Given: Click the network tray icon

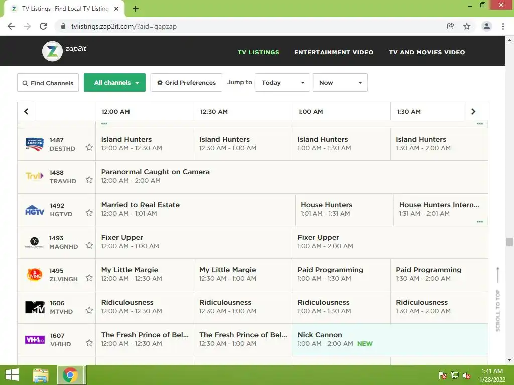Looking at the screenshot, I should (454, 375).
